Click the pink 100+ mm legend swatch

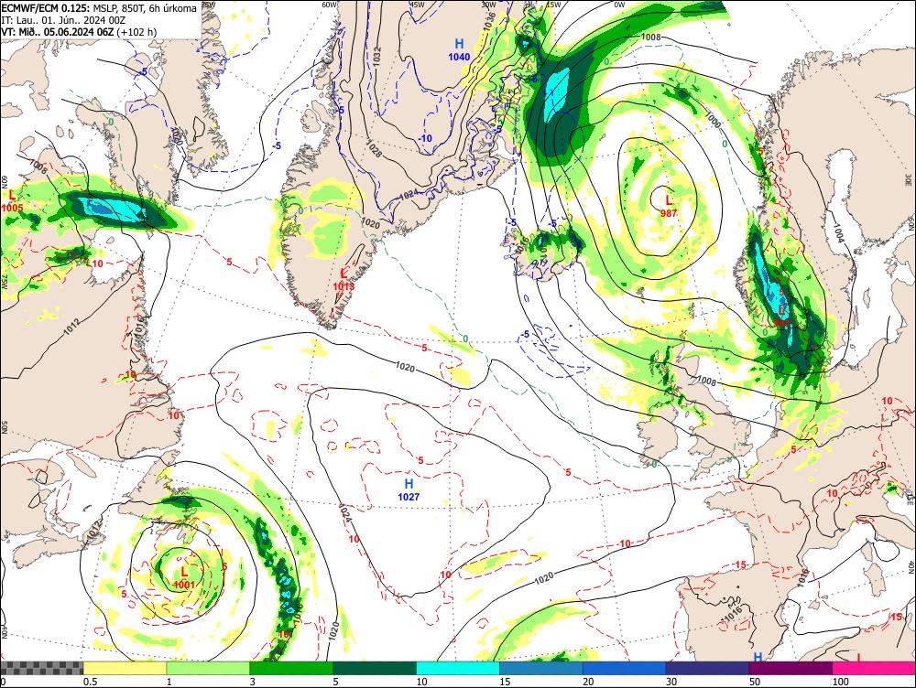click(x=874, y=668)
